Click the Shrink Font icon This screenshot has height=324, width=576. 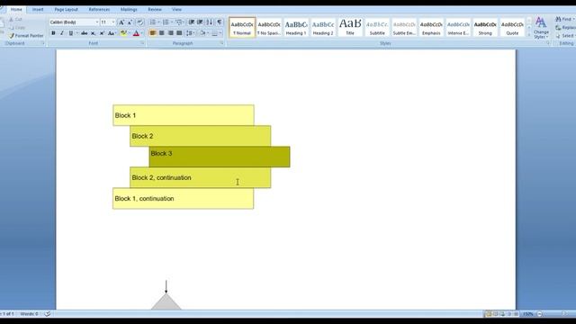130,22
